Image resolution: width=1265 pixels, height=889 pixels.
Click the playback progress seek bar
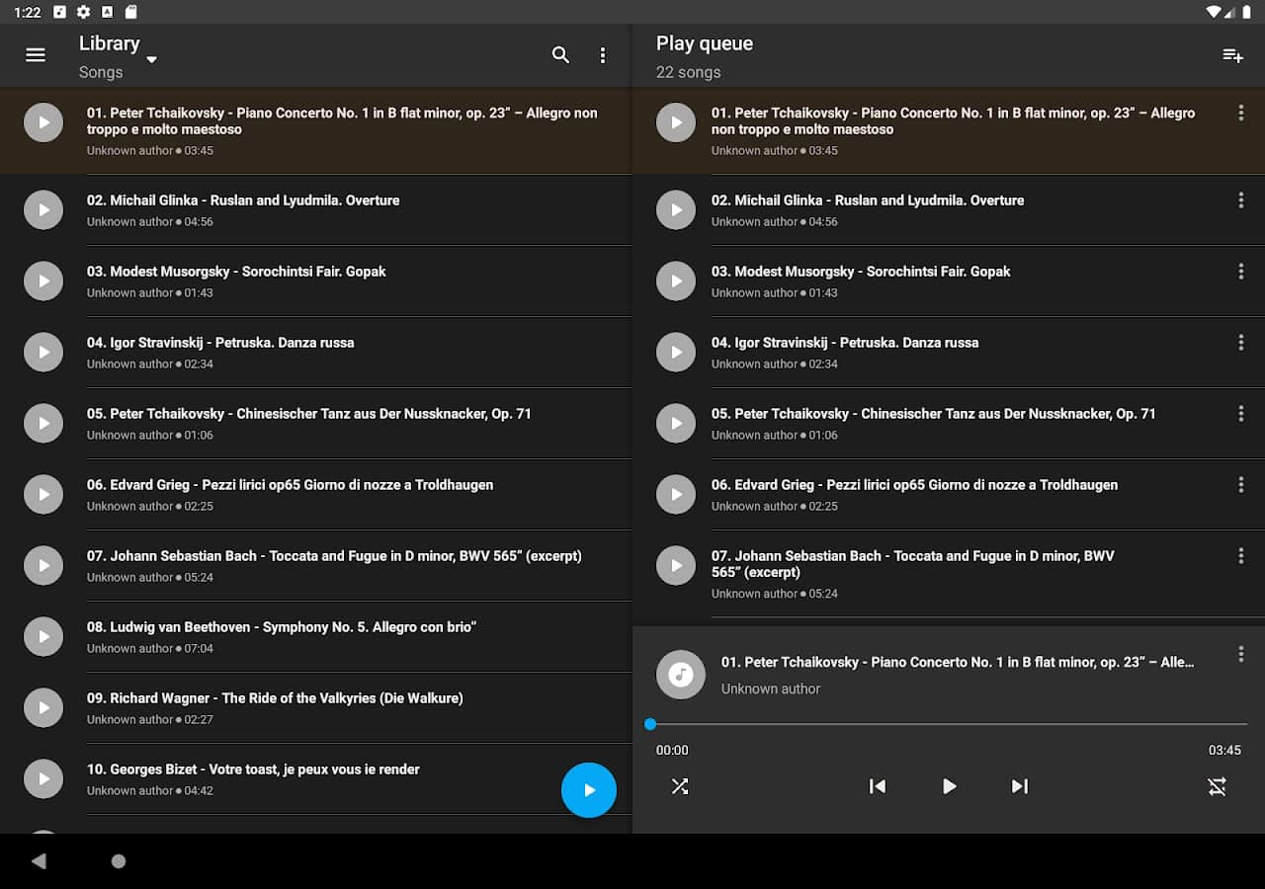tap(949, 724)
